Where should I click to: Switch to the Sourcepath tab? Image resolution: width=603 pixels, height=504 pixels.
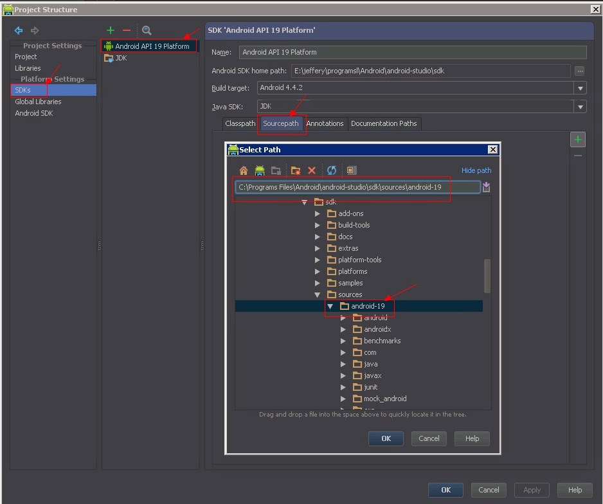[x=281, y=123]
